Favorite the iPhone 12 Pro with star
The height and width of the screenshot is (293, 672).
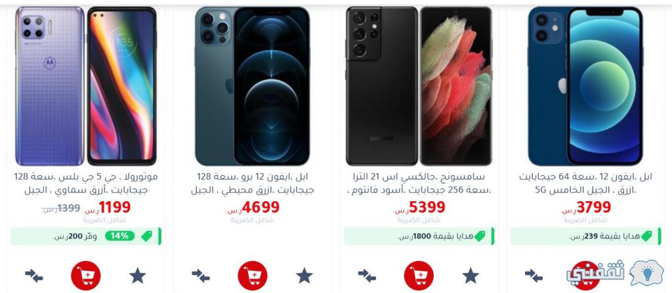[304, 275]
